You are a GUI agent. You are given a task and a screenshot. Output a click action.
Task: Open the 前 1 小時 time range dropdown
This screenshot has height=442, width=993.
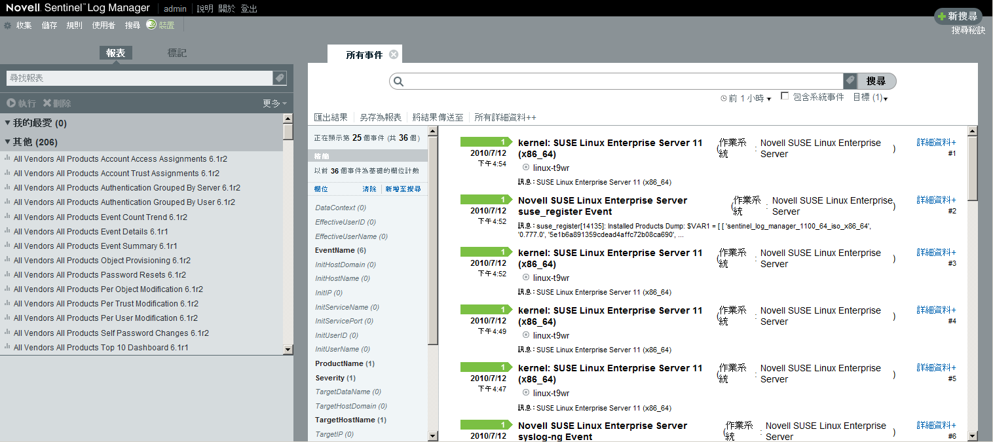tap(751, 98)
